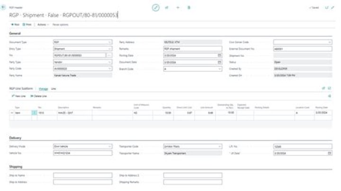341x191 pixels.
Task: Click the Line Amount cell of the line
Action: (x=205, y=113)
